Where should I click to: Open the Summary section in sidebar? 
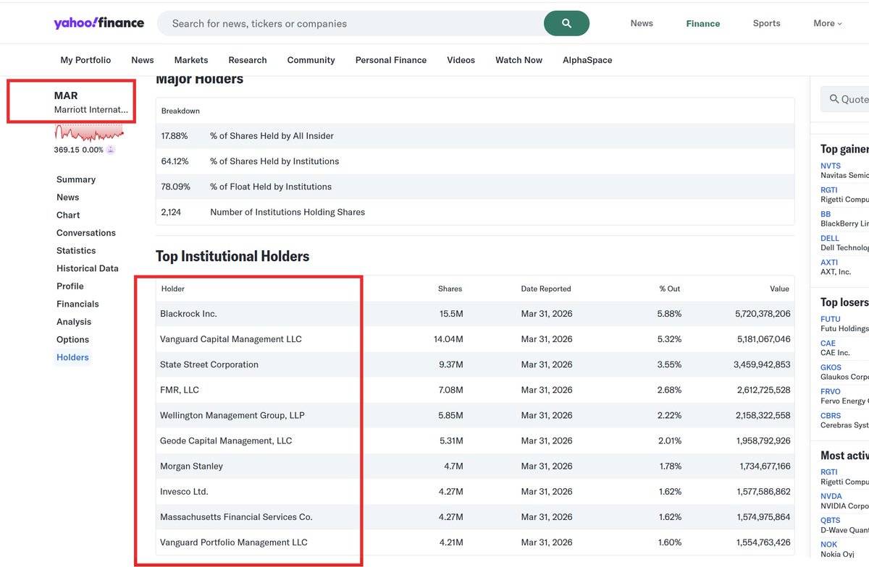coord(76,179)
